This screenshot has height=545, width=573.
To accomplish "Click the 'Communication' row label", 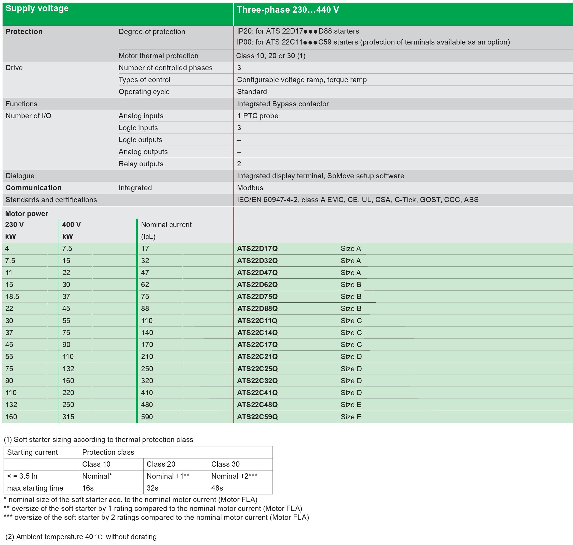I will pyautogui.click(x=33, y=188).
